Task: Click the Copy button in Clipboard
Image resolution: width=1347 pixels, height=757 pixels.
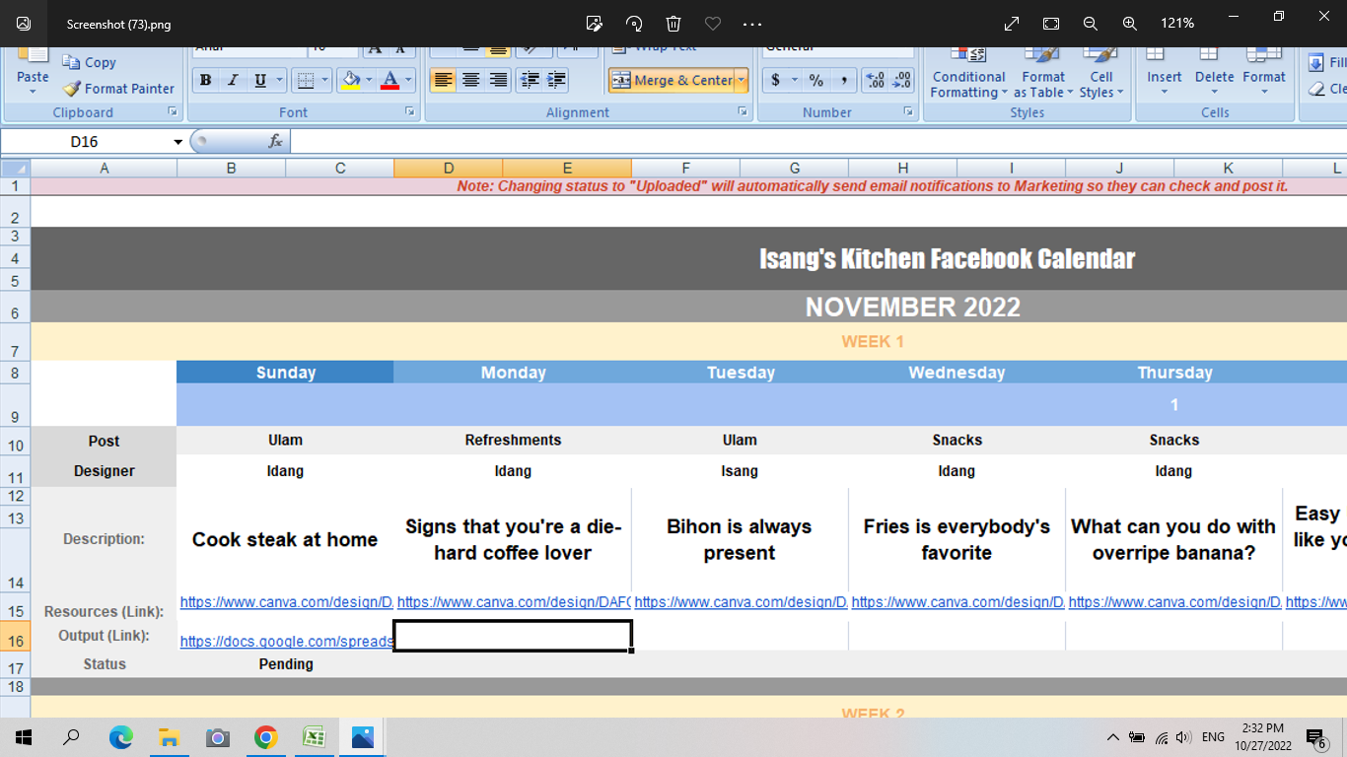Action: pos(89,62)
